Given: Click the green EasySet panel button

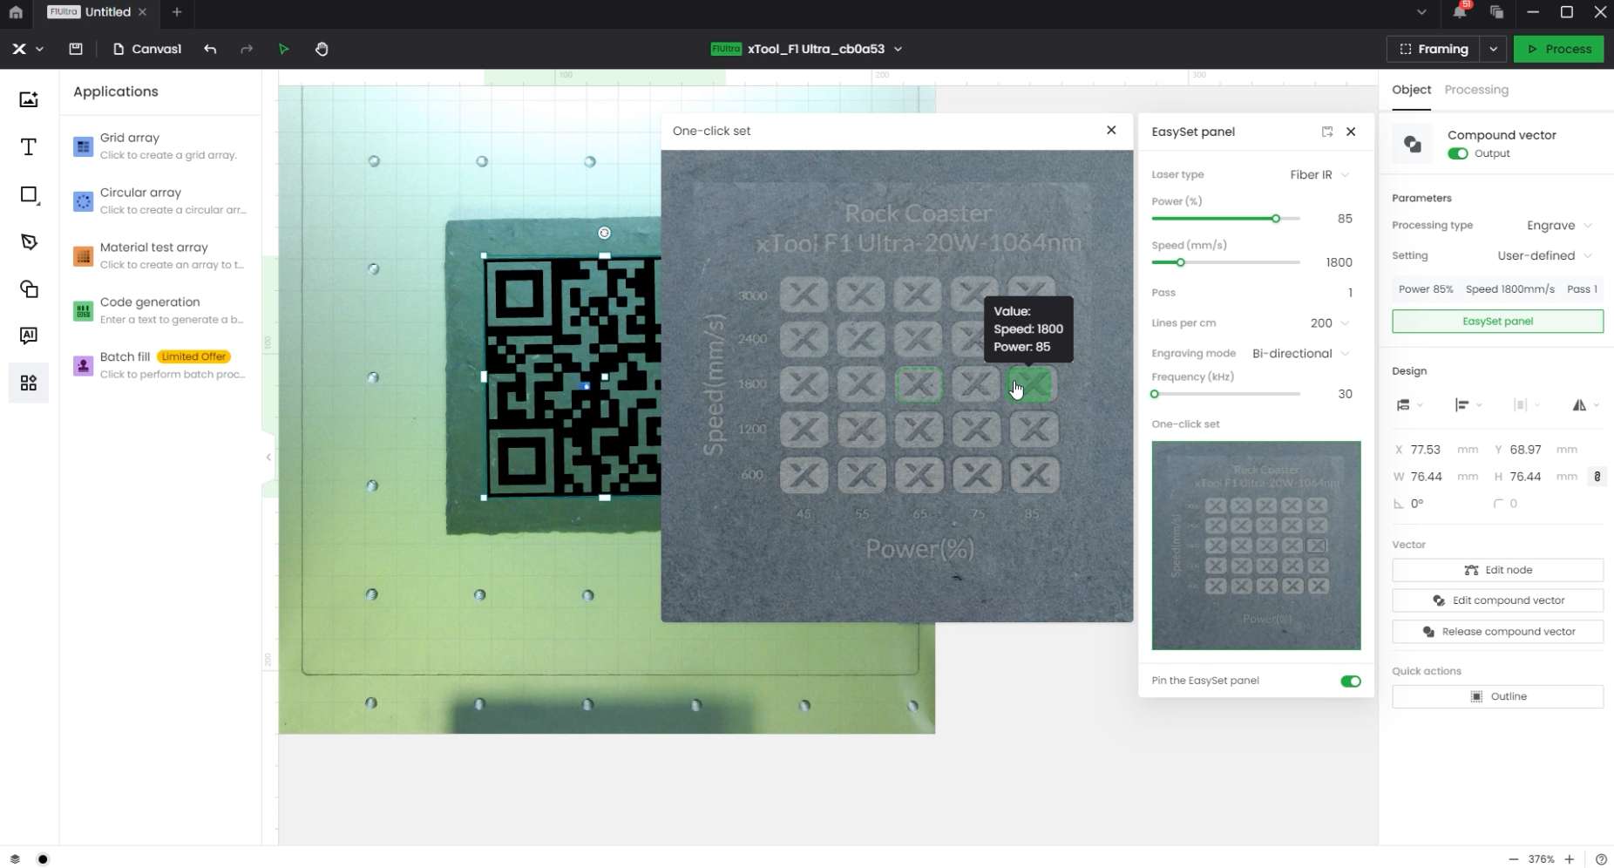Looking at the screenshot, I should (x=1497, y=321).
